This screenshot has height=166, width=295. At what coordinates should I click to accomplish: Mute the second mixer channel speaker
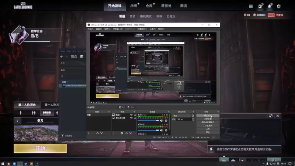click(162, 130)
